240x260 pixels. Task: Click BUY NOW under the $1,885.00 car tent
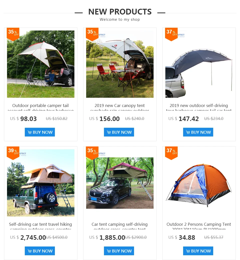(x=119, y=251)
